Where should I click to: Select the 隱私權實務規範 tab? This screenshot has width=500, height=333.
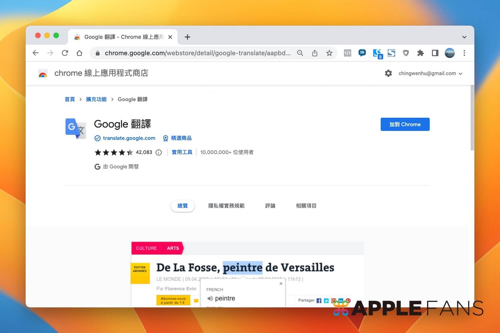click(226, 206)
